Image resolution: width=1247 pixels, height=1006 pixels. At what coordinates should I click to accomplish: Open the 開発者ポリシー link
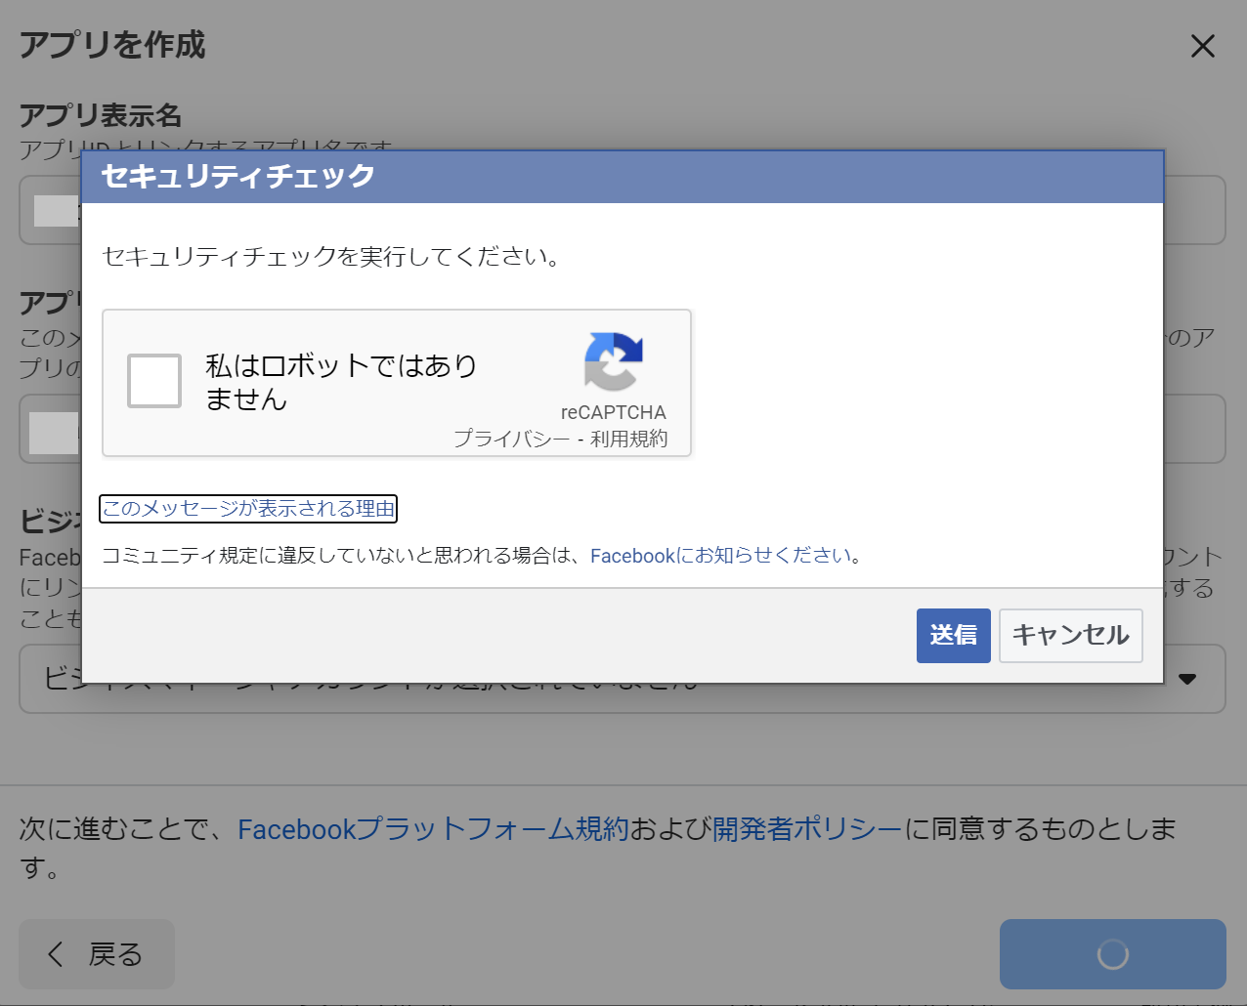pyautogui.click(x=807, y=829)
